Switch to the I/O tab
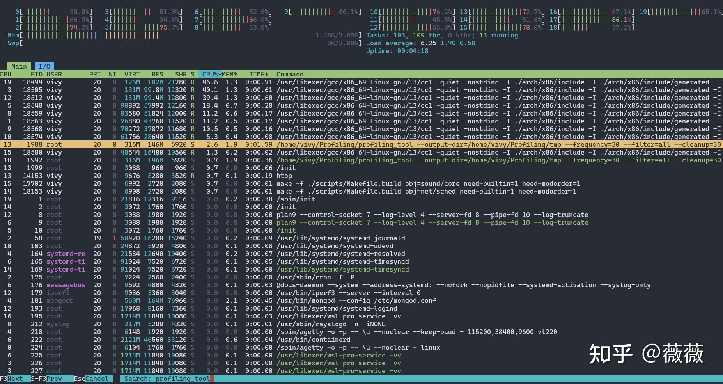The image size is (723, 384). coord(44,66)
